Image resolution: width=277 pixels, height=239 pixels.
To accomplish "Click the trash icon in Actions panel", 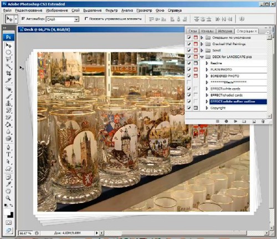I will (x=263, y=121).
